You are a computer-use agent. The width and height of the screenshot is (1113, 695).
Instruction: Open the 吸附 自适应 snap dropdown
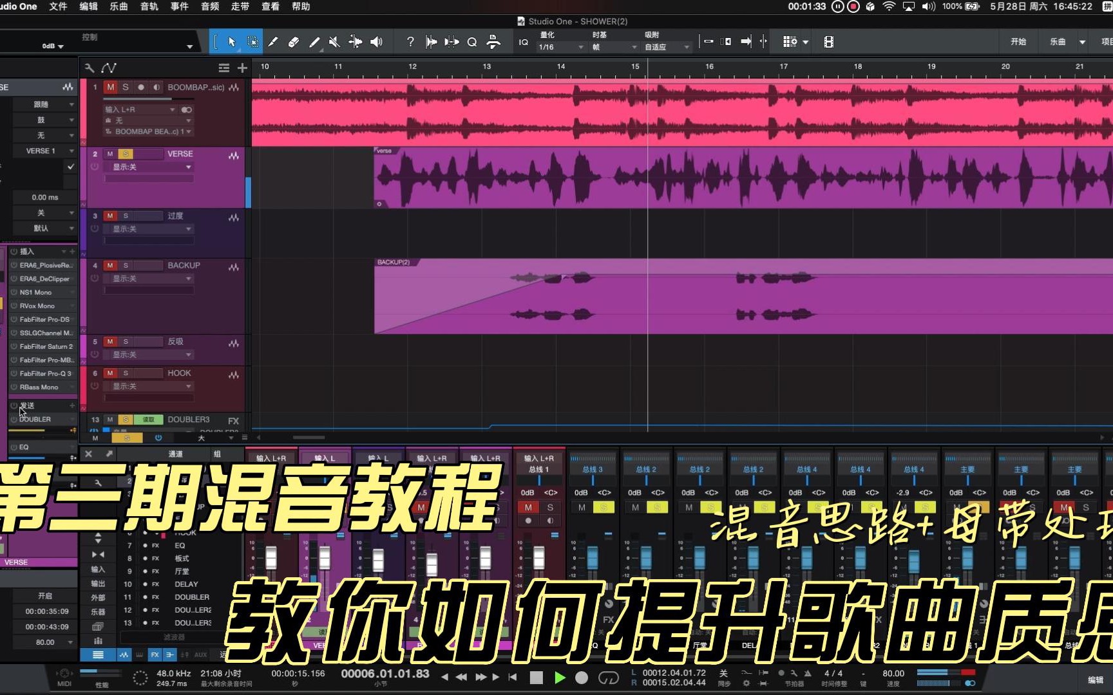click(x=666, y=47)
